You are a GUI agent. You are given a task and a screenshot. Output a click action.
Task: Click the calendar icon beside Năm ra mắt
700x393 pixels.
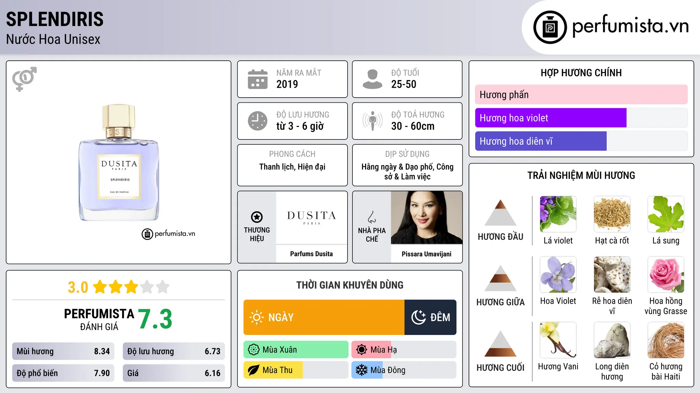[x=258, y=79]
